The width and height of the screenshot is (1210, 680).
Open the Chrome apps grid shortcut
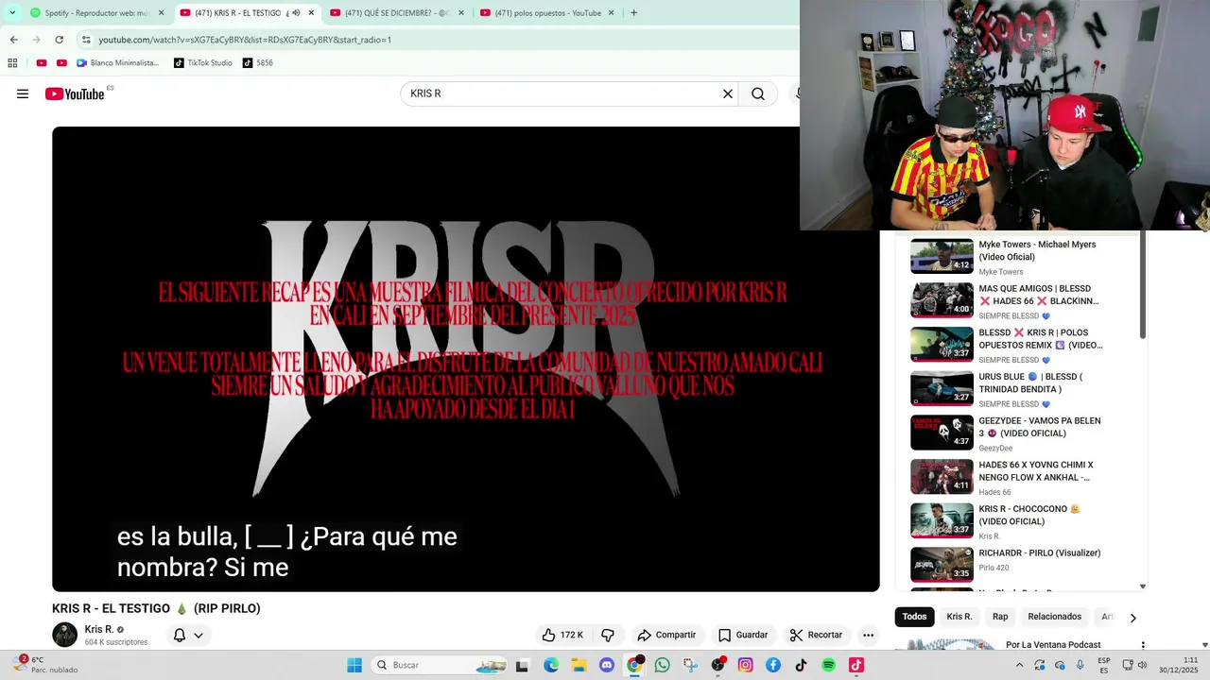click(x=12, y=63)
